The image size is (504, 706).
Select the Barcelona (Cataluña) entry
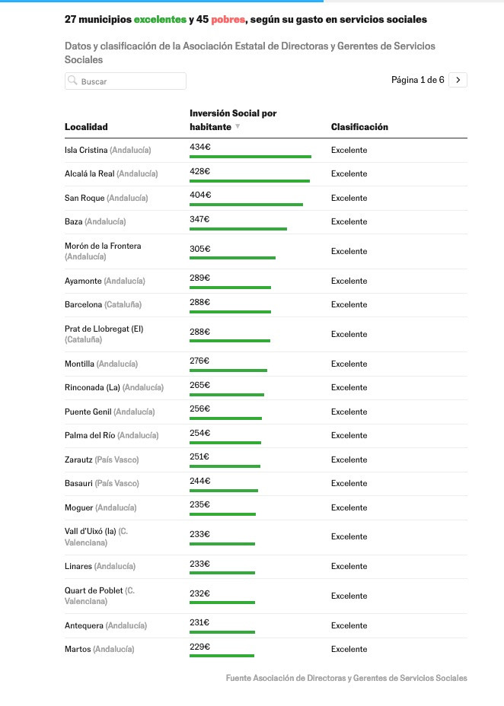point(103,304)
